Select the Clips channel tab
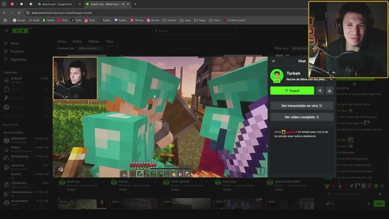389x219 pixels. coord(109,41)
